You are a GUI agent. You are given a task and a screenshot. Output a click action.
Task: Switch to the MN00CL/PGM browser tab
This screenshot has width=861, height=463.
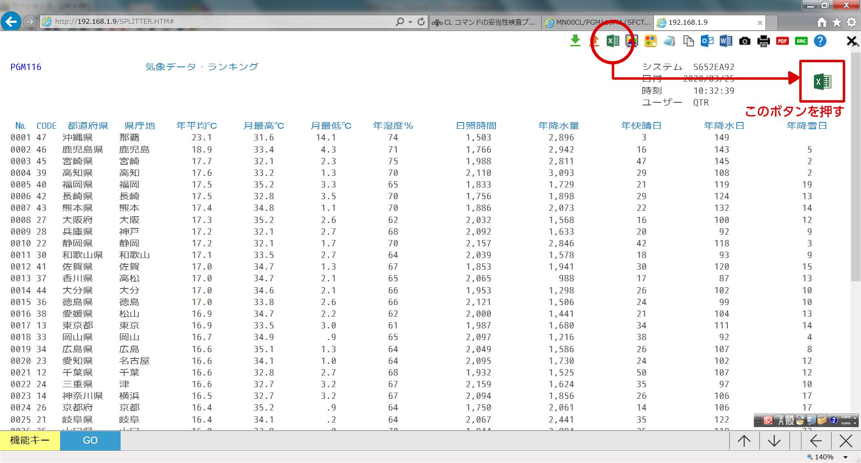pos(598,22)
